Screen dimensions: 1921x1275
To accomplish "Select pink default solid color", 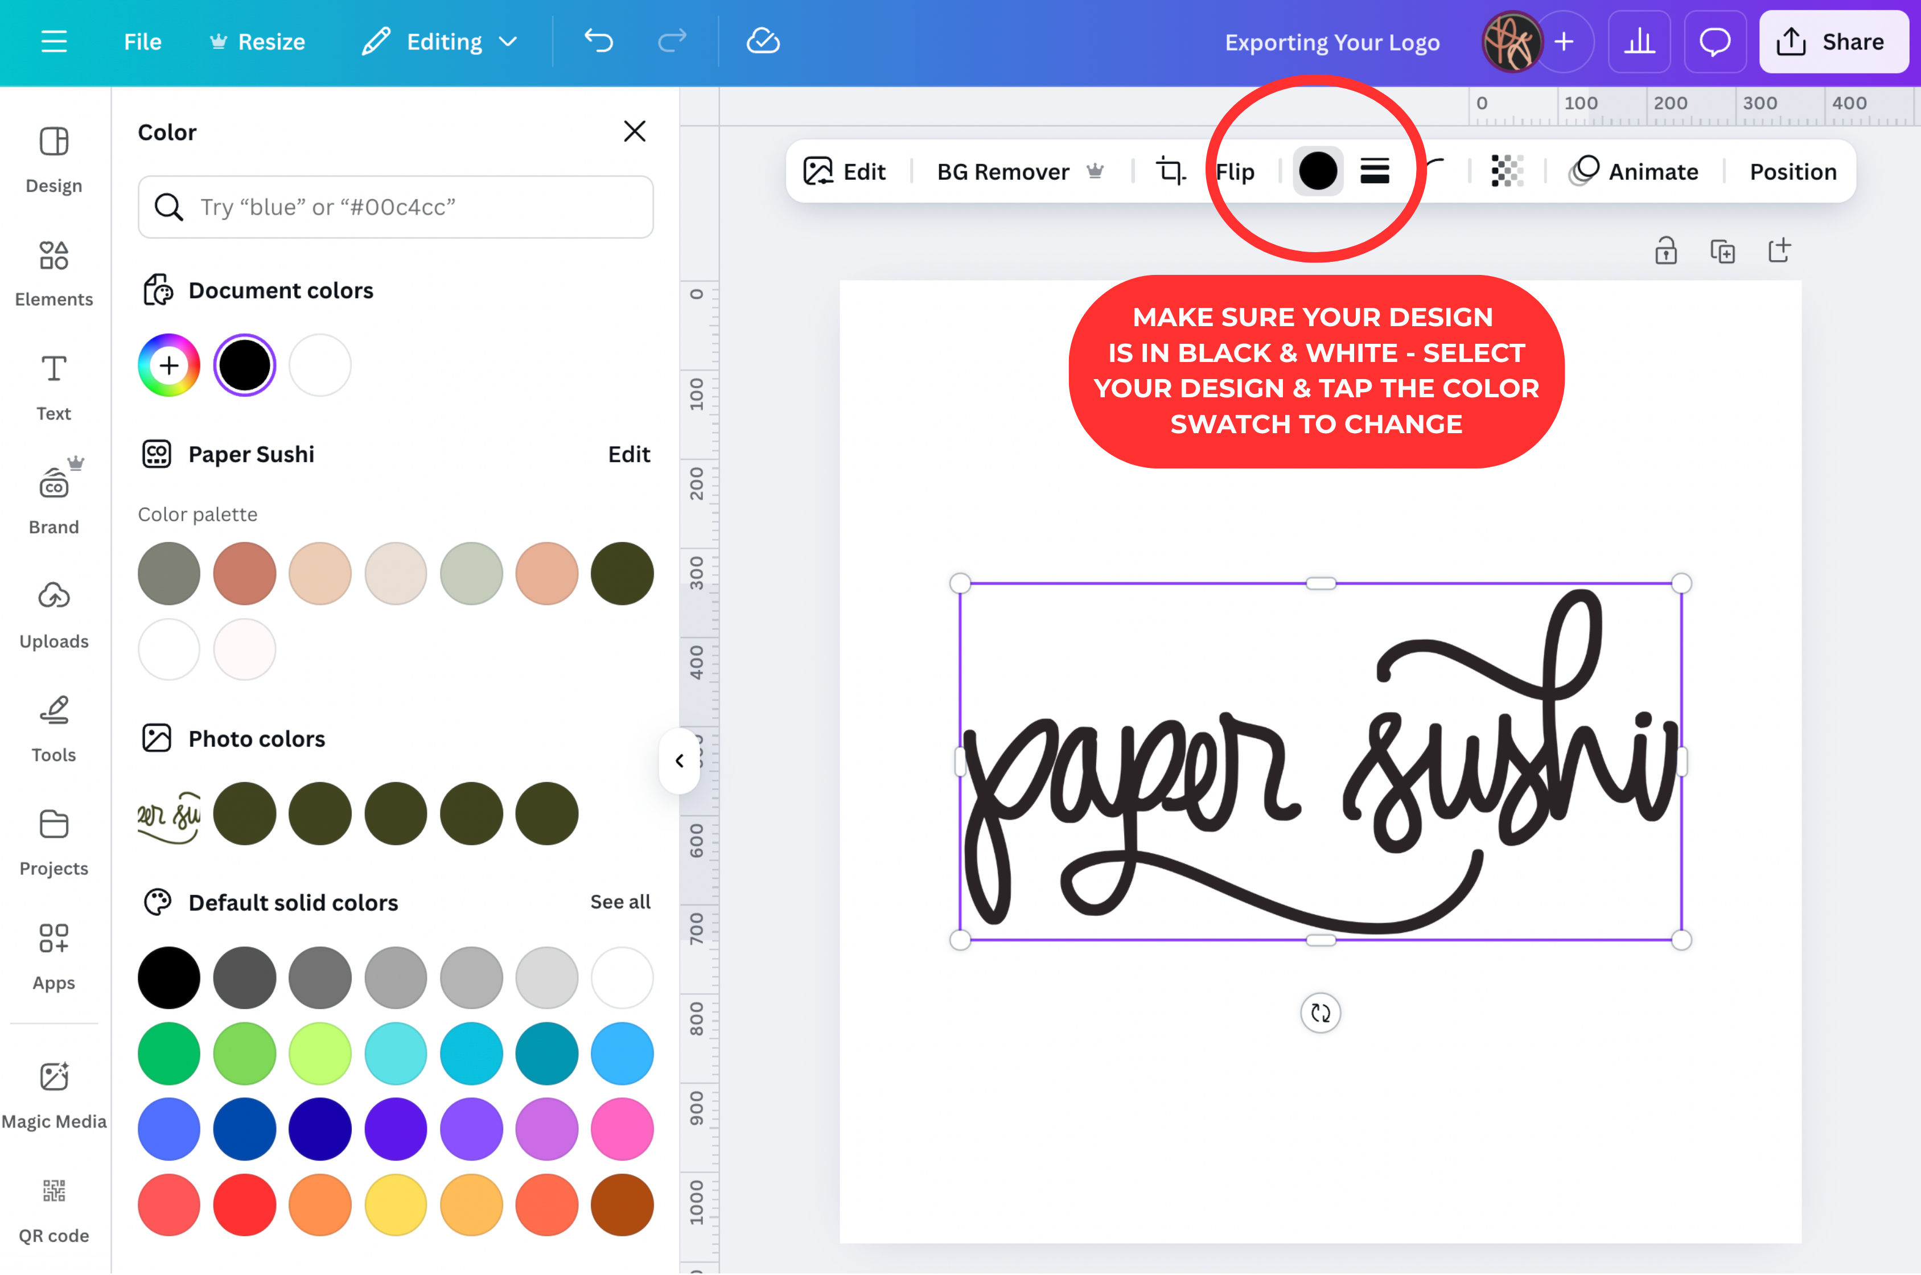I will 623,1129.
